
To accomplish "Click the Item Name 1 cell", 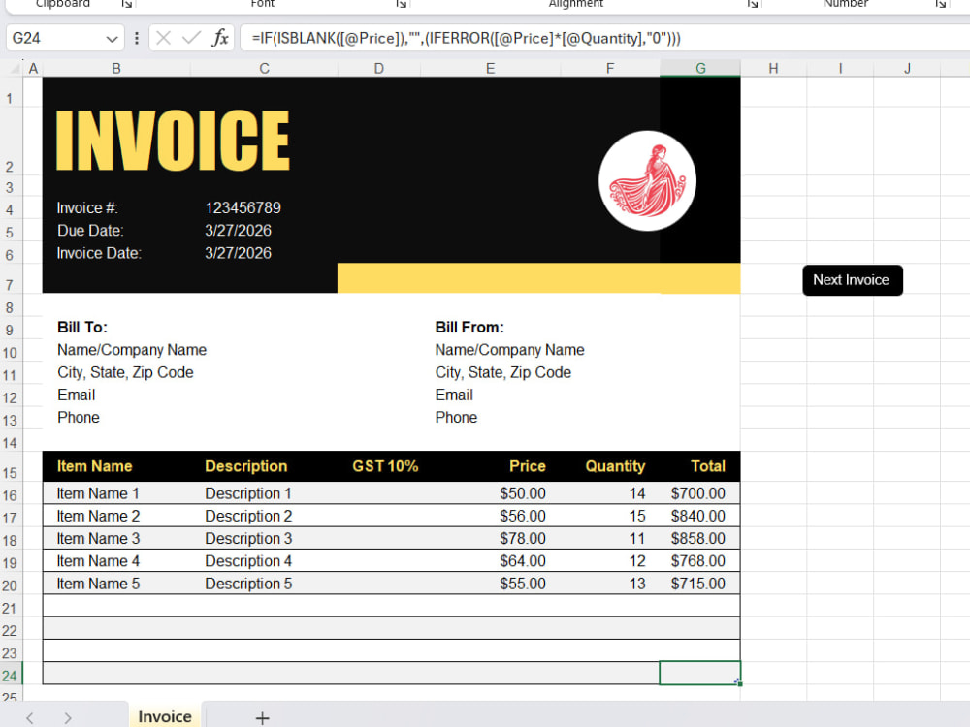I will pyautogui.click(x=98, y=493).
